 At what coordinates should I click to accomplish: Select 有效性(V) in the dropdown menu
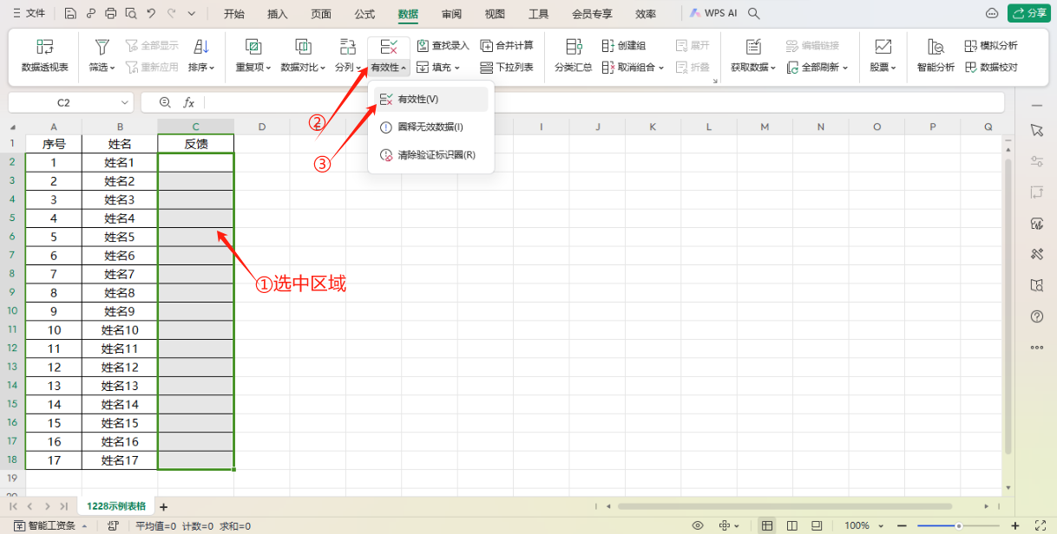click(x=430, y=100)
